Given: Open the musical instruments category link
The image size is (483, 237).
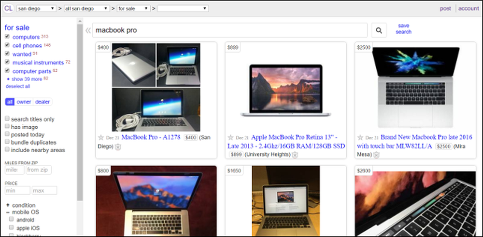Looking at the screenshot, I should click(38, 63).
